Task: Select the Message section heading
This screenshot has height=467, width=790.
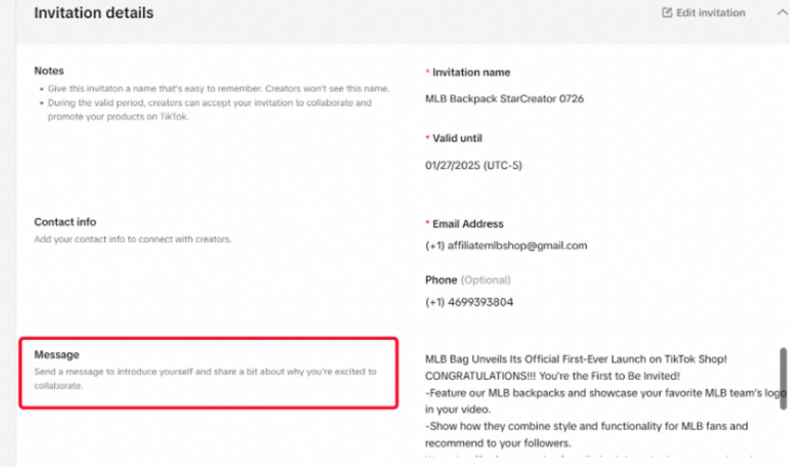Action: point(57,355)
